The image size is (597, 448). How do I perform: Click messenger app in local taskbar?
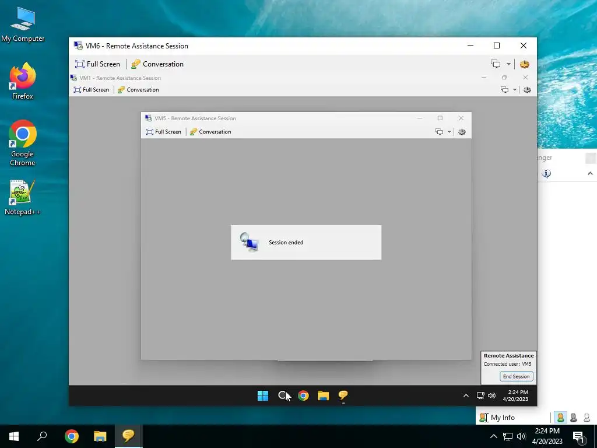pyautogui.click(x=128, y=436)
